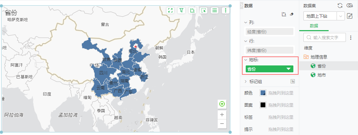Open the blue 颜色 color swatch

263,93
